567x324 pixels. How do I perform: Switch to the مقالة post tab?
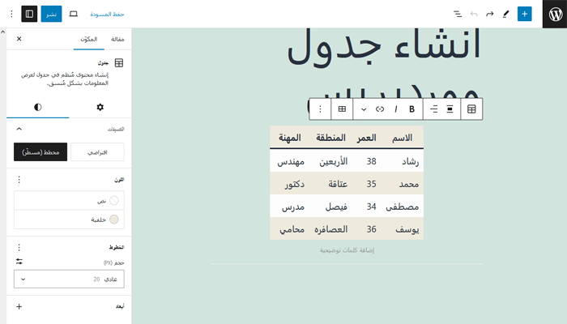tap(117, 39)
